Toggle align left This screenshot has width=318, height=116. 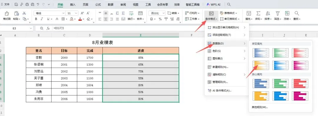coord(100,19)
